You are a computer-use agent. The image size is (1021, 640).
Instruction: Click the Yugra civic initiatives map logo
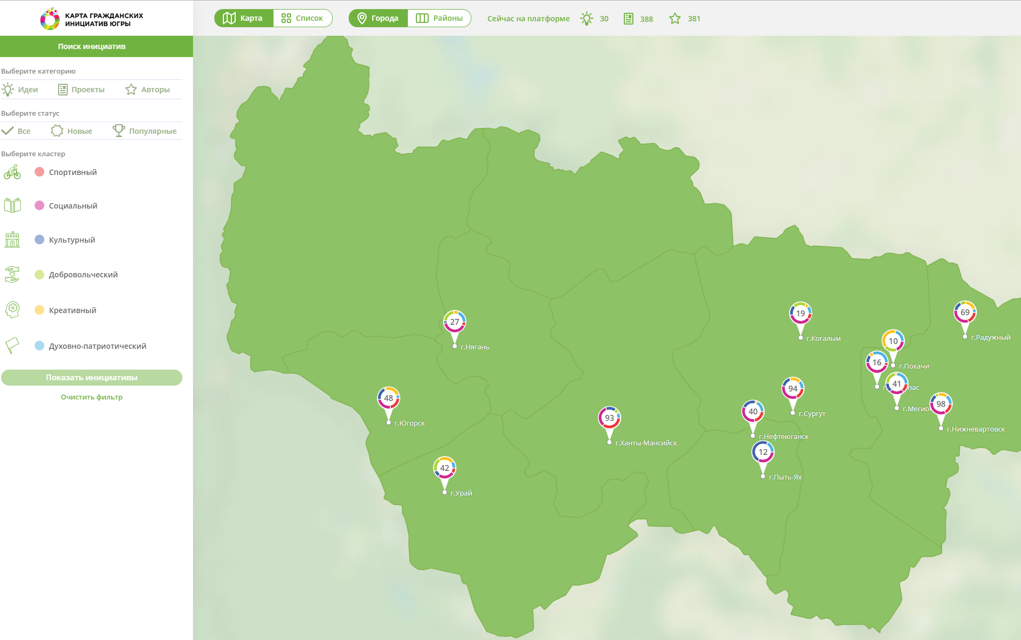(x=92, y=19)
